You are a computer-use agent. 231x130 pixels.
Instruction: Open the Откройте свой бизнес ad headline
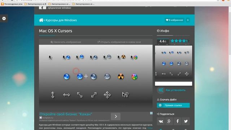click(x=66, y=114)
